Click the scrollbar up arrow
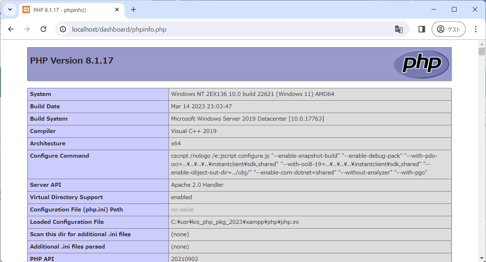This screenshot has width=486, height=262. (482, 43)
